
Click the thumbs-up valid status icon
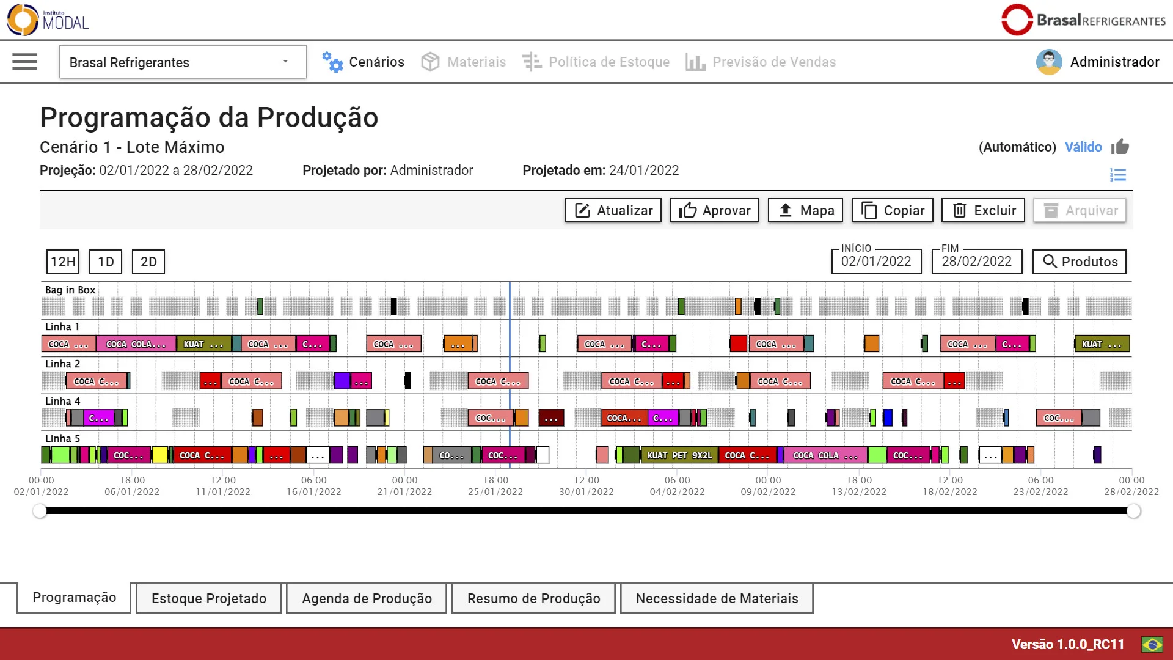1120,147
